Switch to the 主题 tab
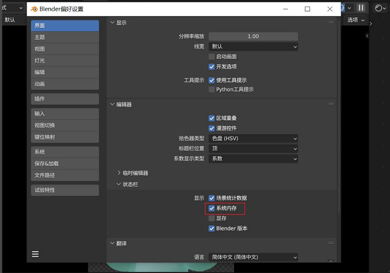Screen dimensions: 390x273 (65, 37)
